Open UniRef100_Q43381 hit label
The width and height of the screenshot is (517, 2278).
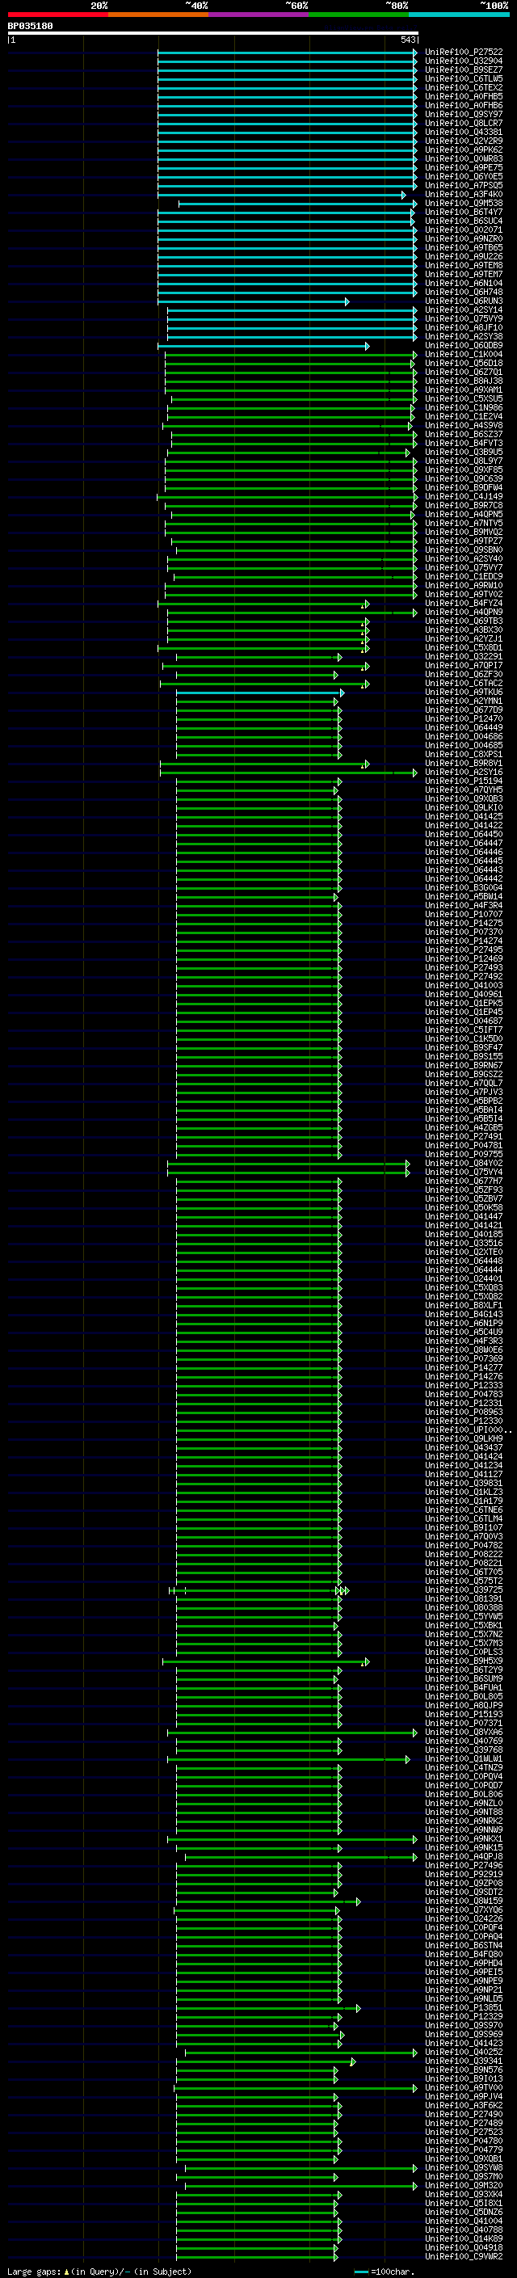coord(464,133)
